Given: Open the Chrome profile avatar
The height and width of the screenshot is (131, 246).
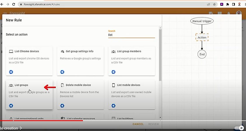Looking at the screenshot, I should tap(239, 4).
